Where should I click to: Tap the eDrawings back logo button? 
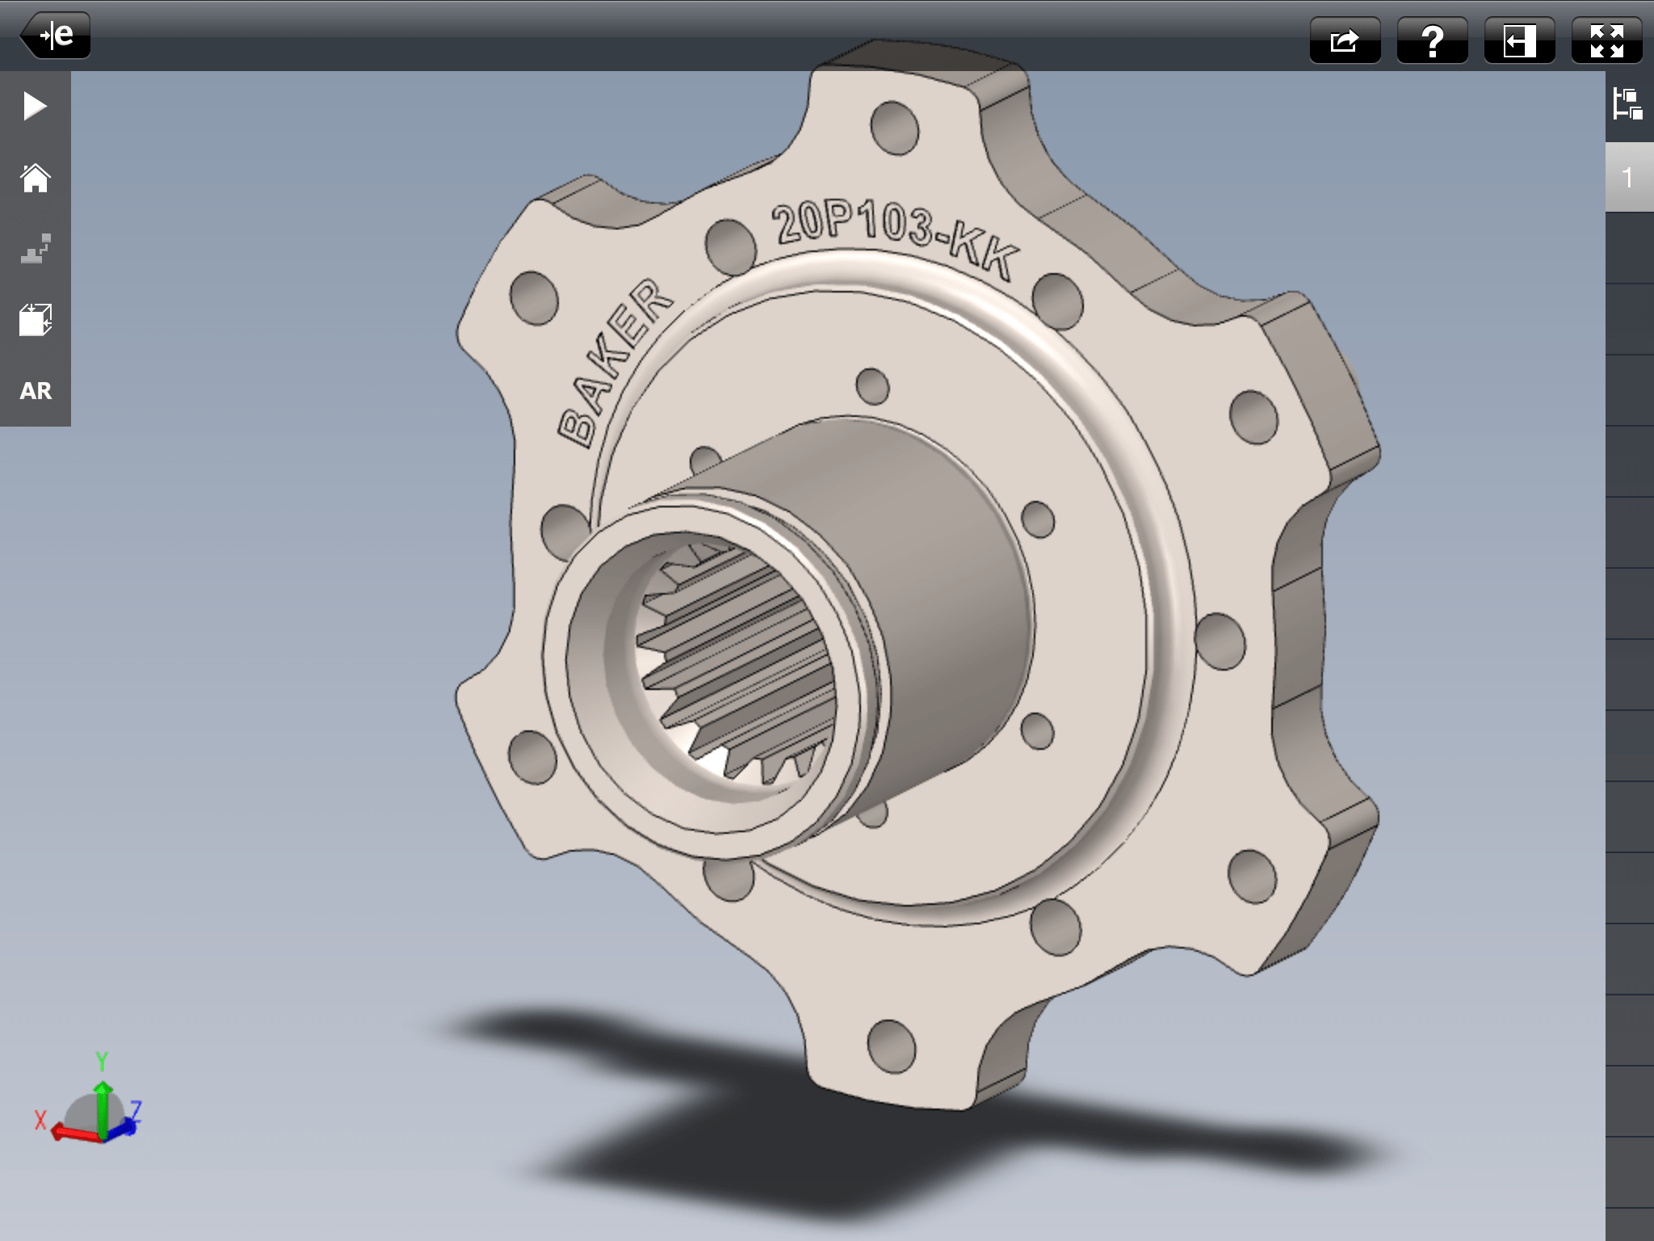pyautogui.click(x=55, y=36)
